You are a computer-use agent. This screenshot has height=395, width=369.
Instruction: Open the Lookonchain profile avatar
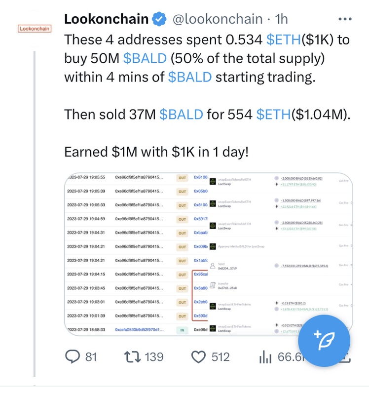click(x=34, y=28)
